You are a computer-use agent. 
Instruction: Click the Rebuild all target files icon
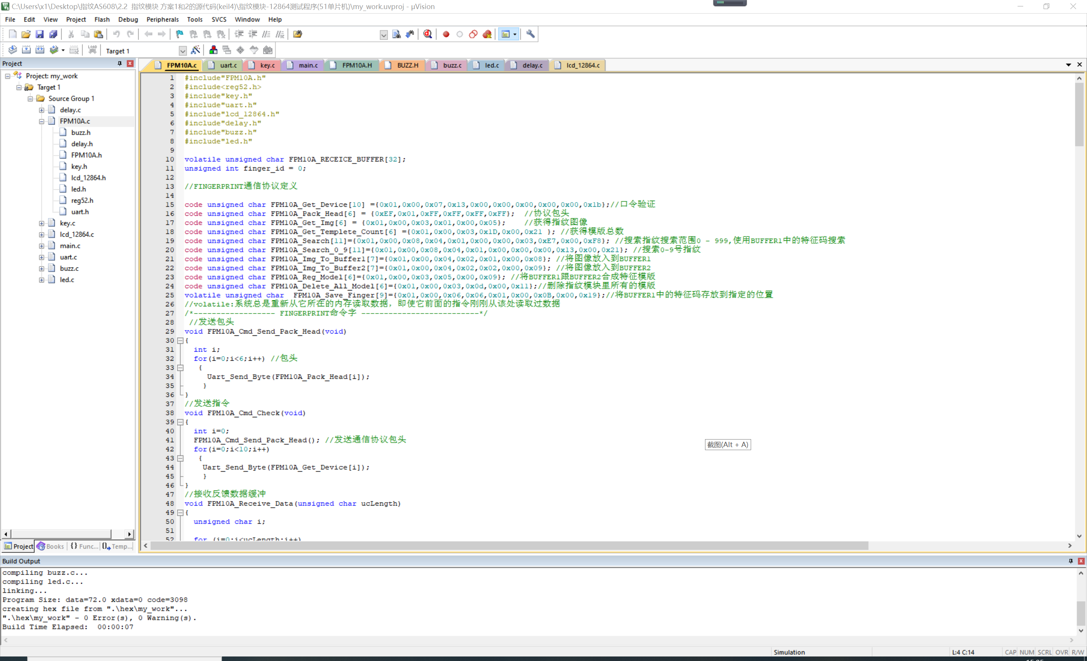tap(40, 50)
